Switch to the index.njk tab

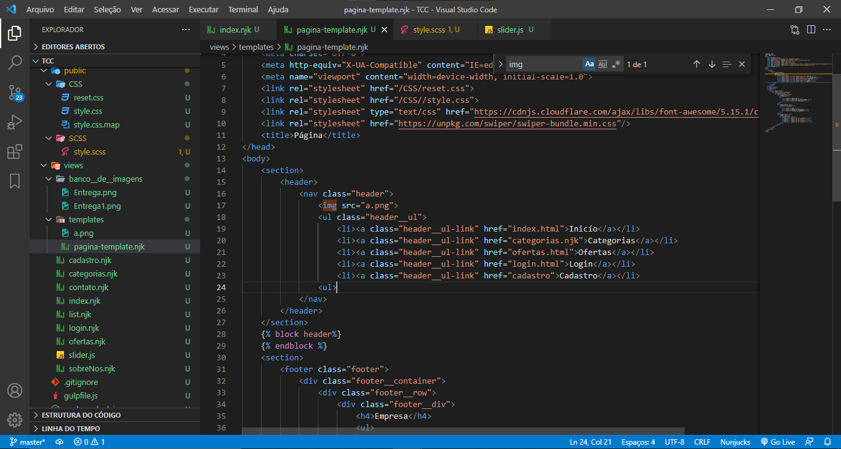pos(239,30)
